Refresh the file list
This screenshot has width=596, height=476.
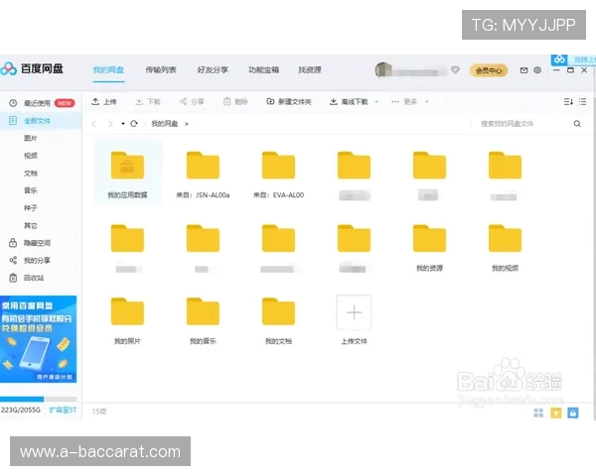pos(134,124)
